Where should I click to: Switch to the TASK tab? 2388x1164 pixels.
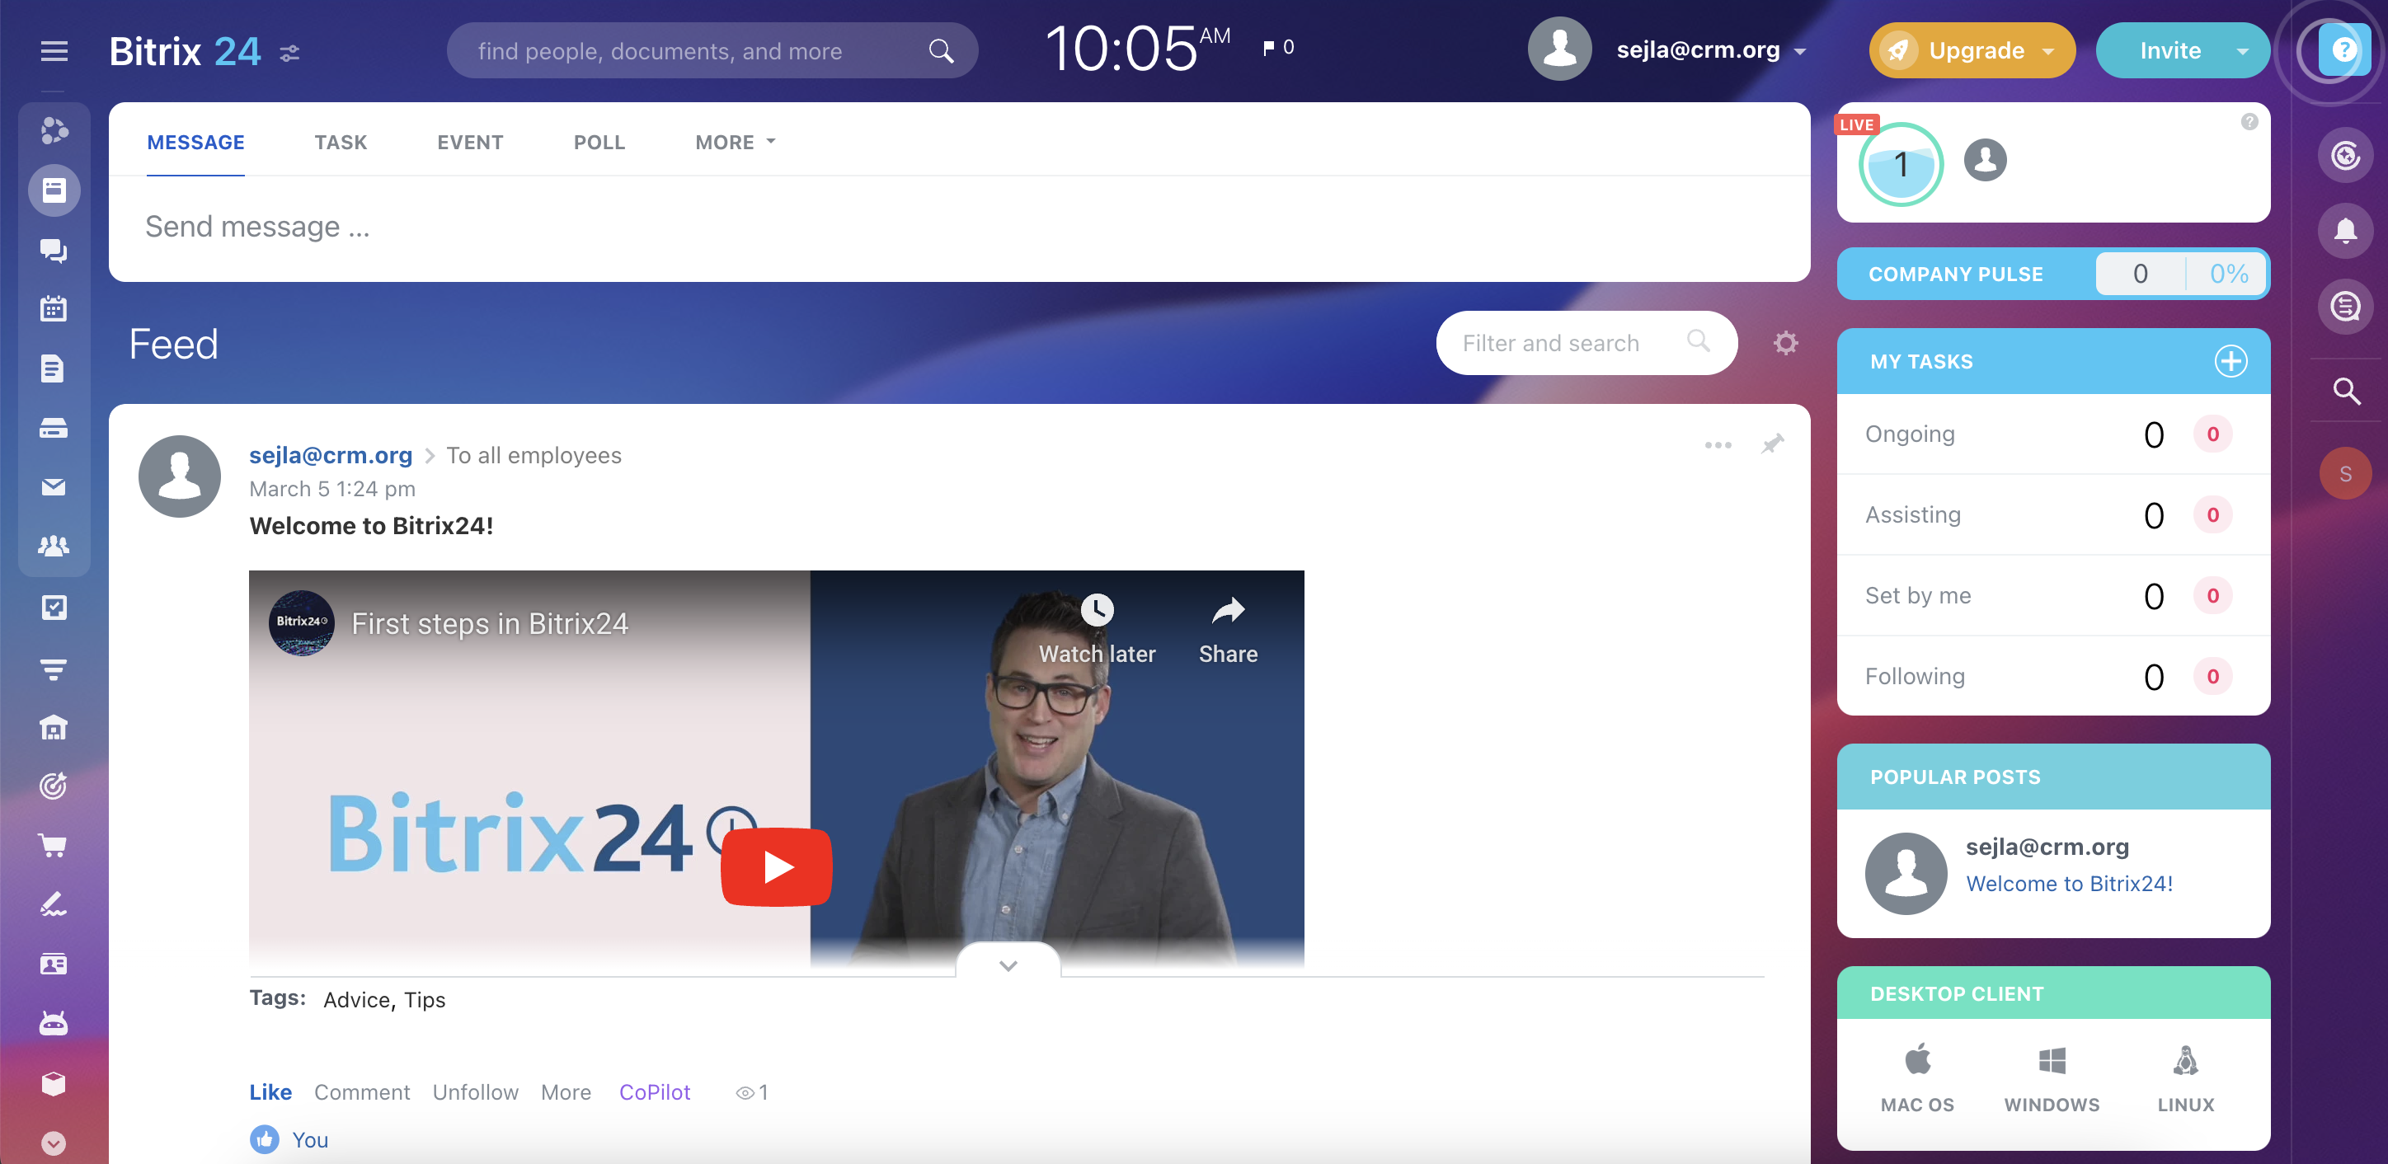point(341,142)
